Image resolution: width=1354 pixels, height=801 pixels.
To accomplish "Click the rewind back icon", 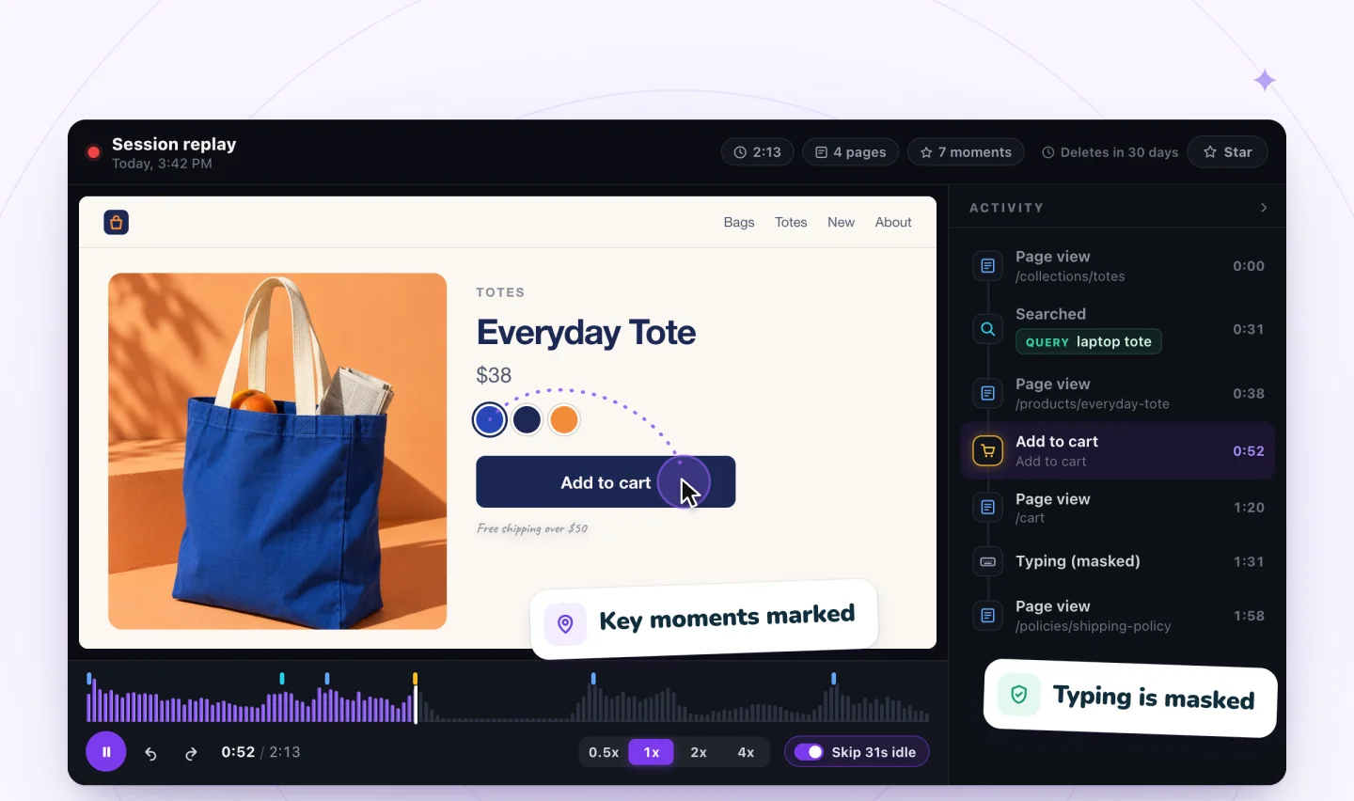I will [150, 753].
